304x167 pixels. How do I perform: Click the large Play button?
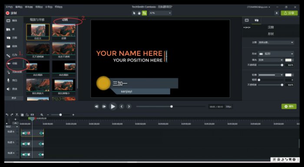113,106
